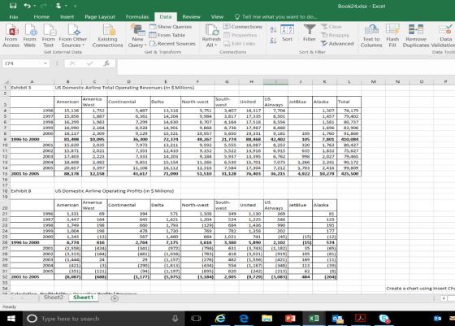Switch to the Insert tab

(67, 17)
